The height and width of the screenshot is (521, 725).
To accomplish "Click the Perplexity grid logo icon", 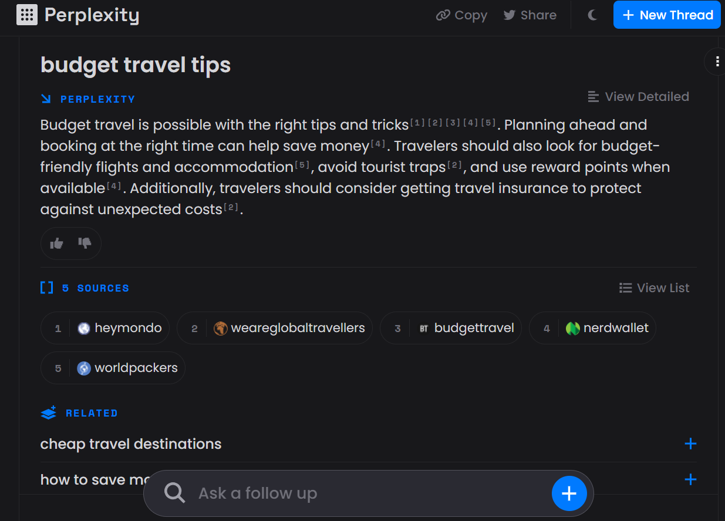I will click(x=27, y=15).
